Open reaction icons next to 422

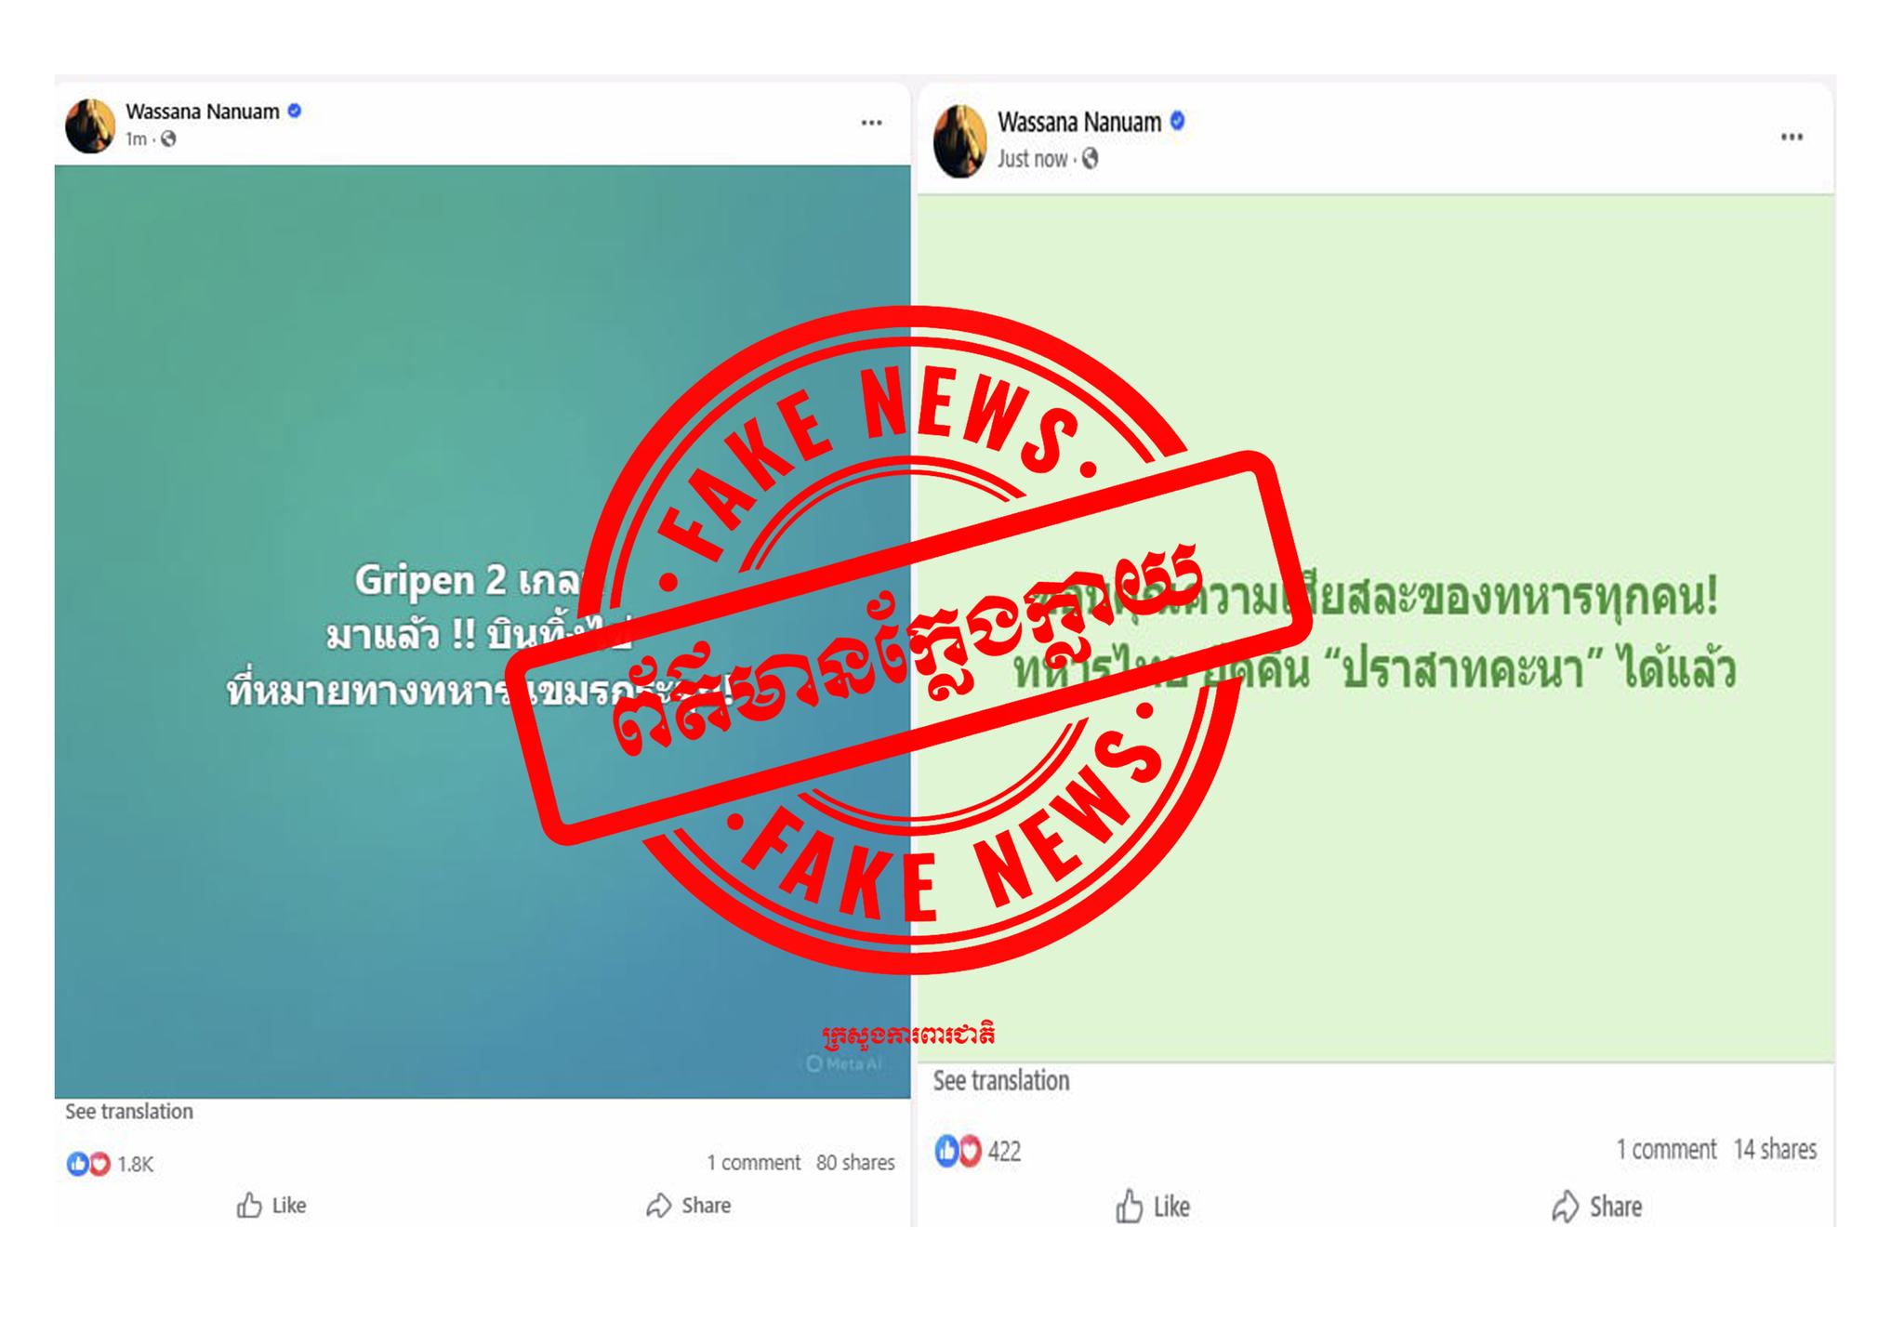(x=958, y=1151)
